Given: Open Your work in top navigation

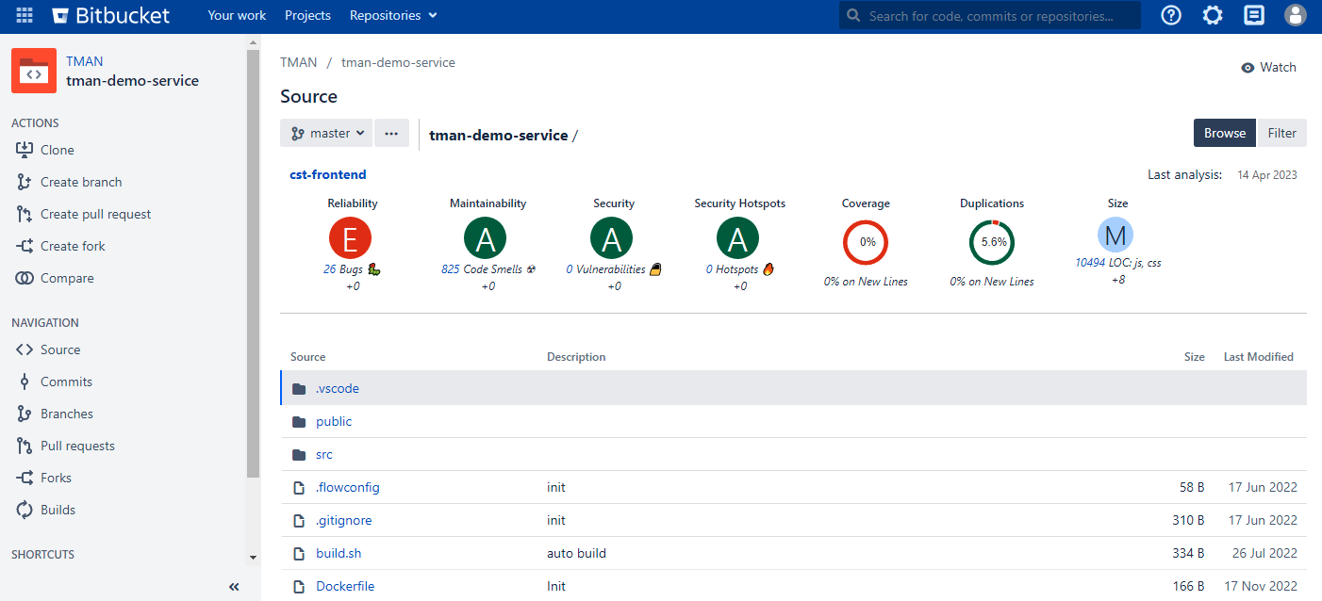Looking at the screenshot, I should click(237, 15).
